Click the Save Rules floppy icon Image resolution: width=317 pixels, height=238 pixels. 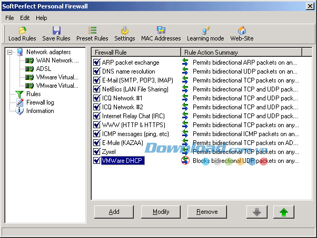click(56, 30)
